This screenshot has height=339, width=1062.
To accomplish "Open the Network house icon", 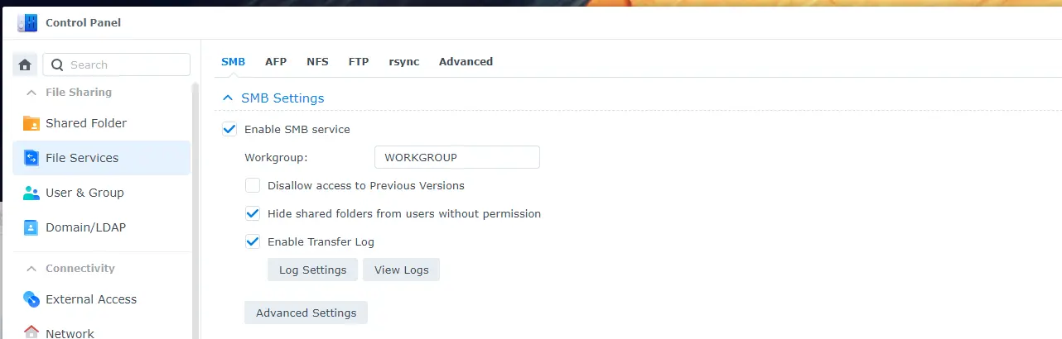I will click(x=31, y=332).
